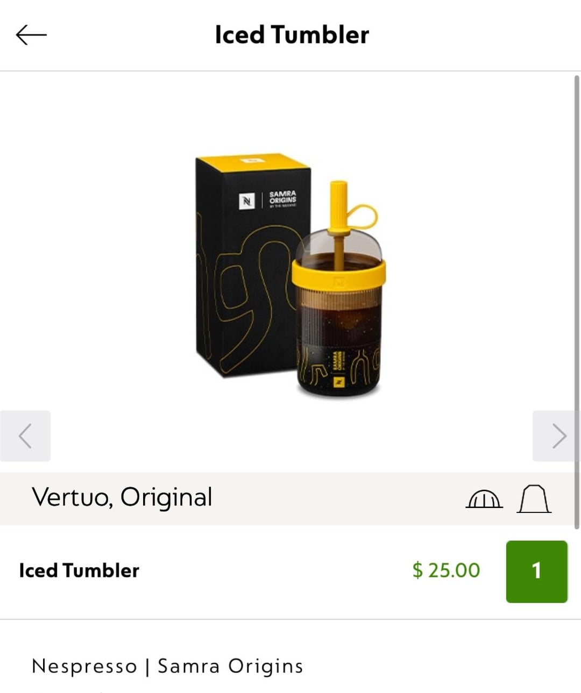
Task: Click the Original capsule shape icon
Action: (534, 498)
